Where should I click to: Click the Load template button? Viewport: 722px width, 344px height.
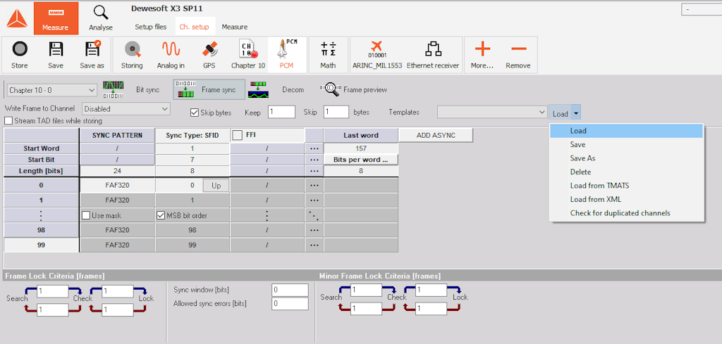[x=561, y=113]
